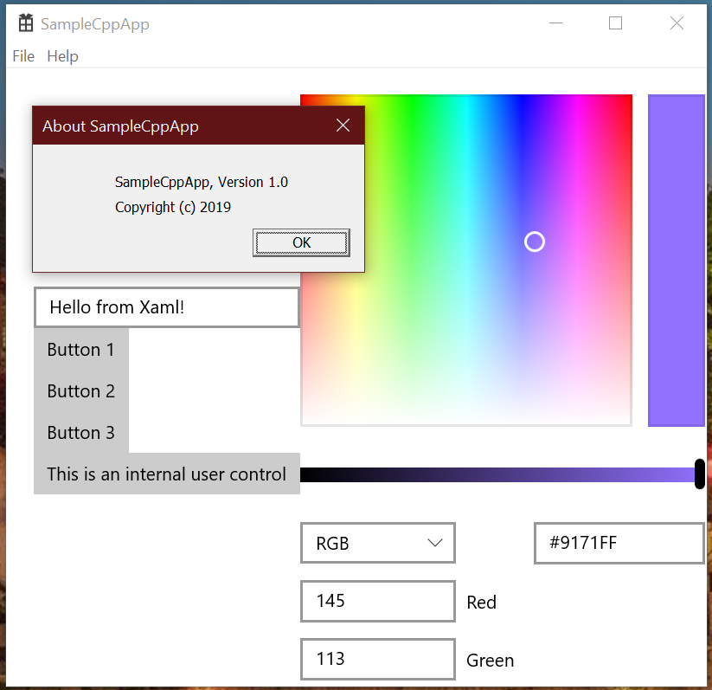Screen dimensions: 712x690
Task: Focus the Red value input field
Action: [x=377, y=601]
